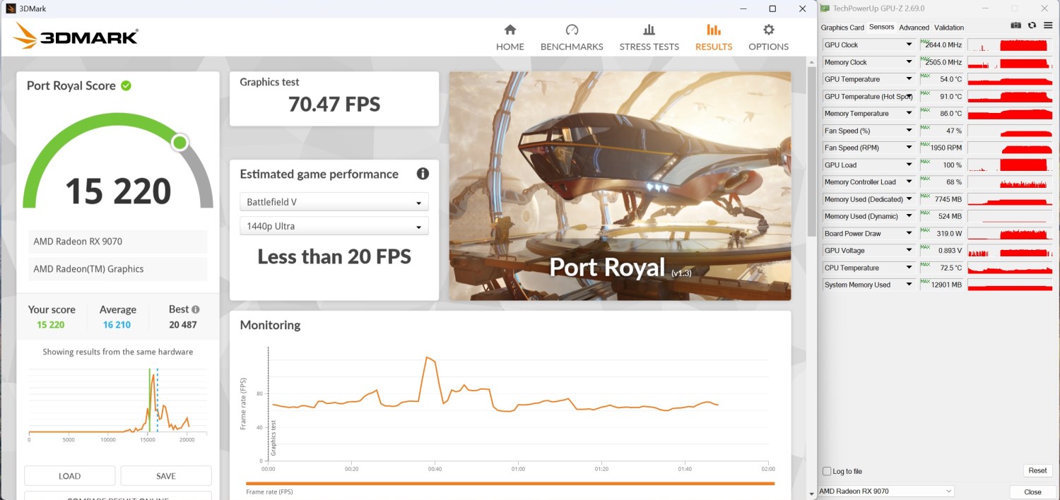
Task: Expand the Fan Speed (%) sensor dropdown
Action: tap(909, 131)
